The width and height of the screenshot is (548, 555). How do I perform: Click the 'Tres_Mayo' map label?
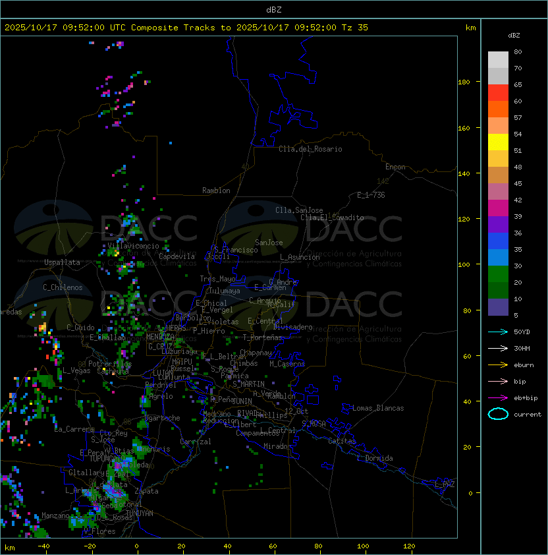point(217,279)
